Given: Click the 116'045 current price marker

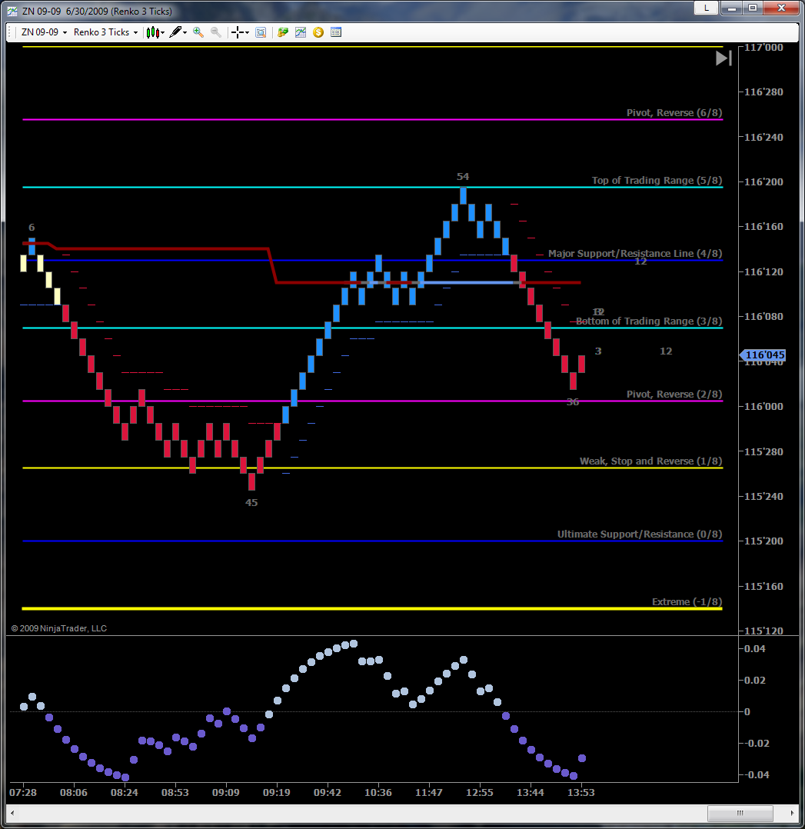Looking at the screenshot, I should pyautogui.click(x=763, y=355).
